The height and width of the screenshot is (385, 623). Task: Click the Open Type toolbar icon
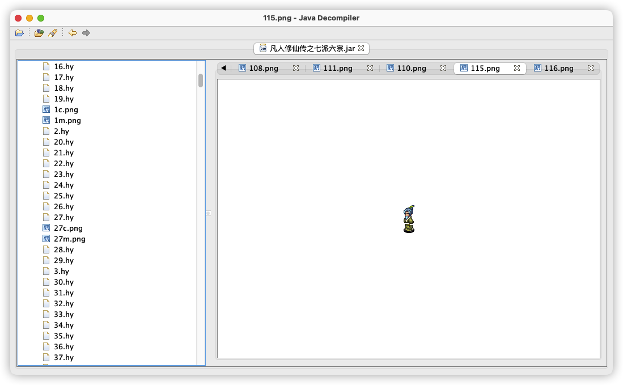pyautogui.click(x=39, y=33)
